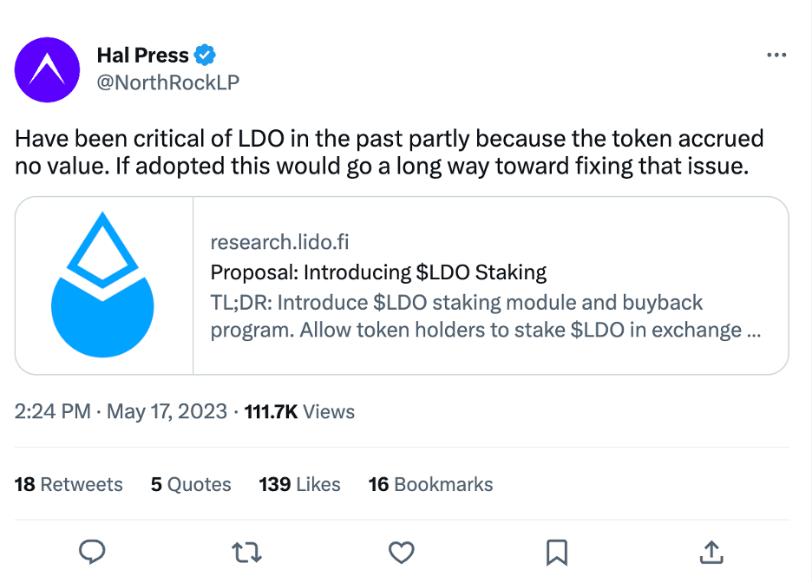Viewport: 812px width, 583px height.
Task: Show the 5 Quotes list
Action: pos(191,484)
